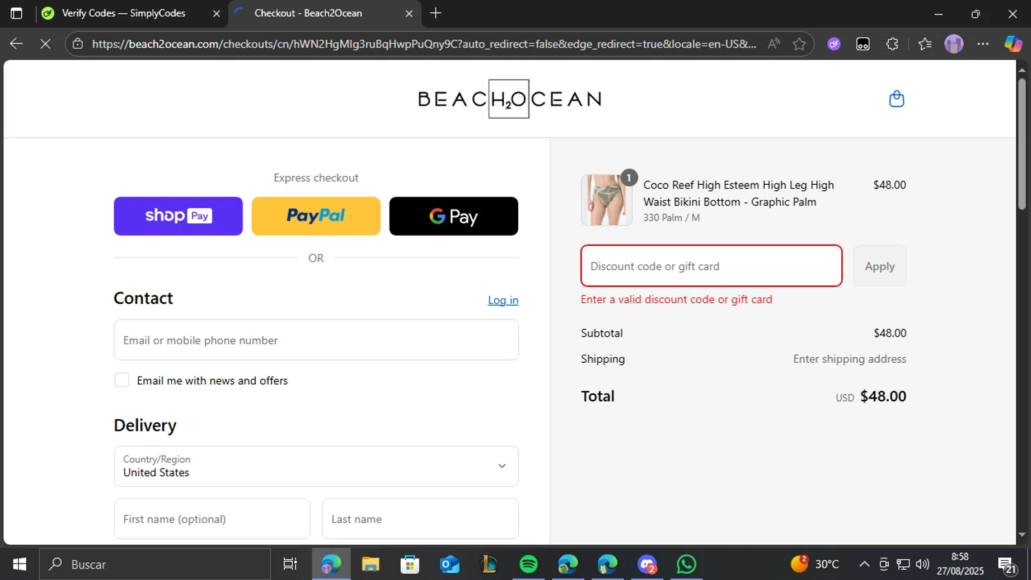Open a new browser tab
The width and height of the screenshot is (1031, 580).
point(435,13)
